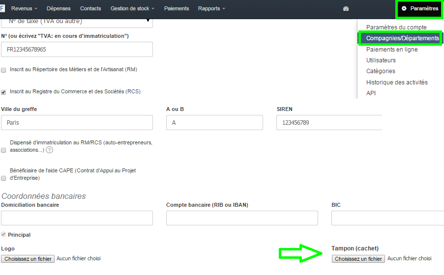
Task: Click the Domiciliation bancaire field
Action: (77, 218)
